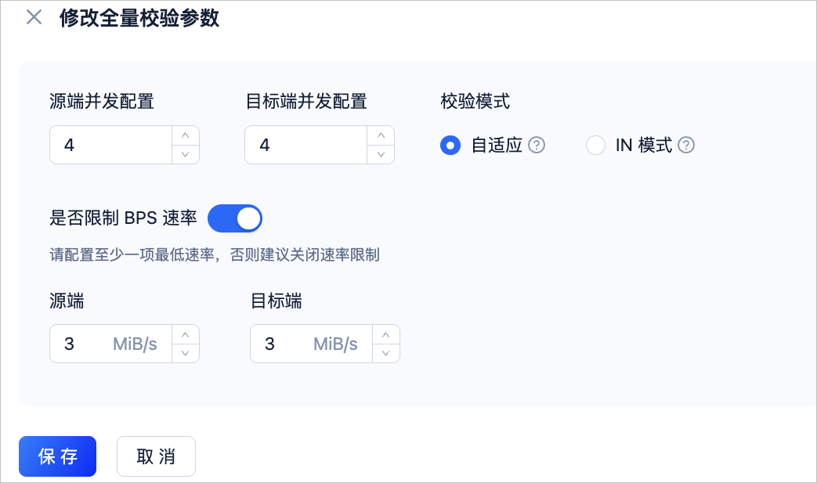Click the 取消 button
This screenshot has height=483, width=817.
[156, 456]
